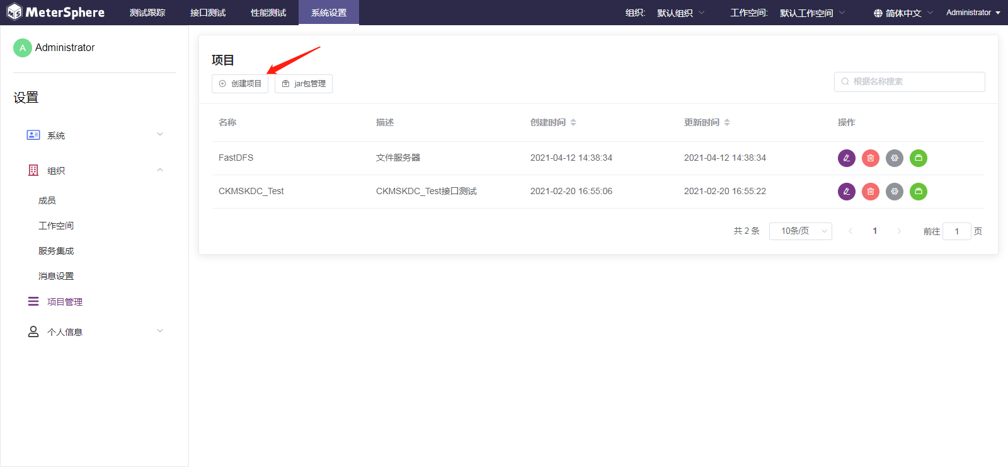This screenshot has height=467, width=1008.
Task: Click creation time 2021-04-12 14:38:34
Action: [x=571, y=158]
